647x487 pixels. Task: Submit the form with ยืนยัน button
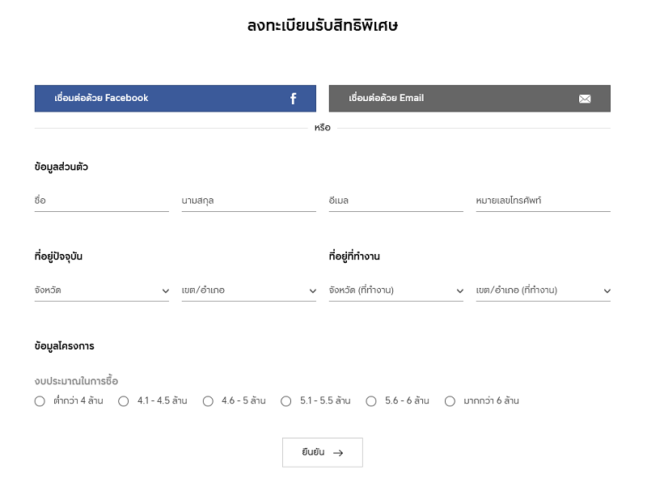(x=323, y=453)
